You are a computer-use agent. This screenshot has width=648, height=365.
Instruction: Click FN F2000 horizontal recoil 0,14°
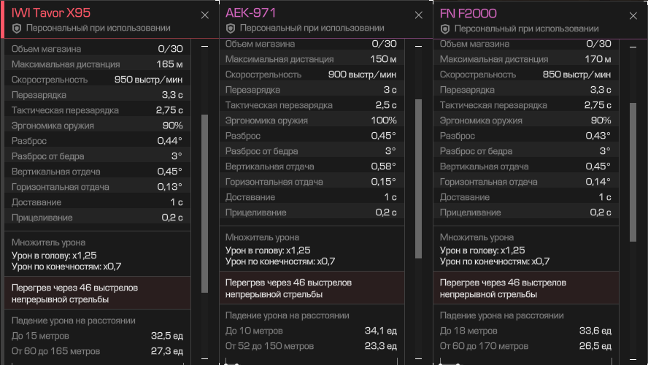click(x=598, y=182)
